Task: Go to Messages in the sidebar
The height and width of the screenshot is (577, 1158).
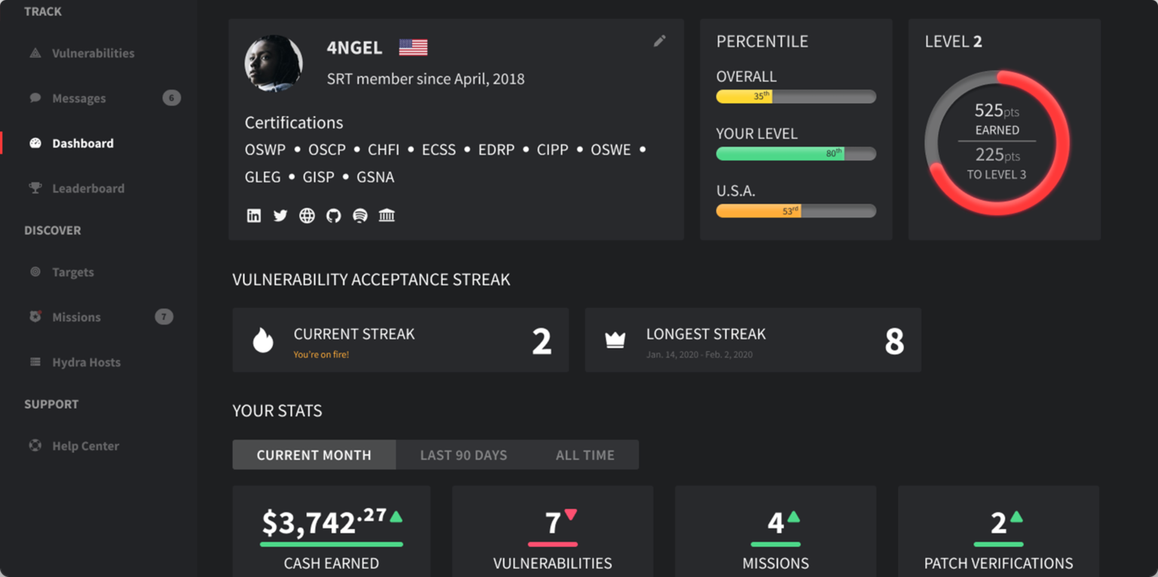Action: pos(78,98)
